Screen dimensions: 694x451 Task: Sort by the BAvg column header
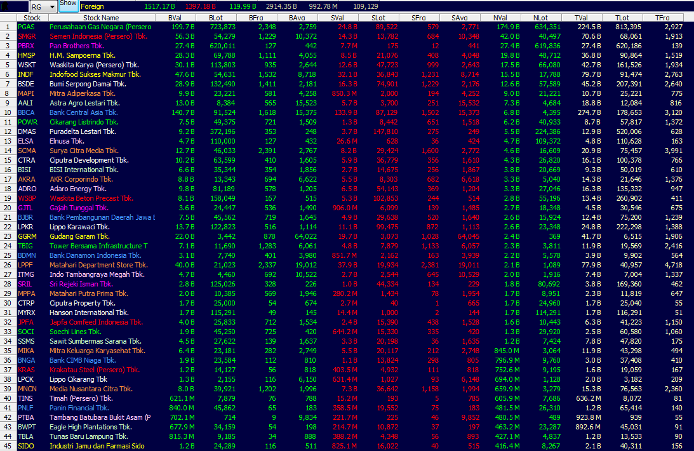(x=297, y=18)
